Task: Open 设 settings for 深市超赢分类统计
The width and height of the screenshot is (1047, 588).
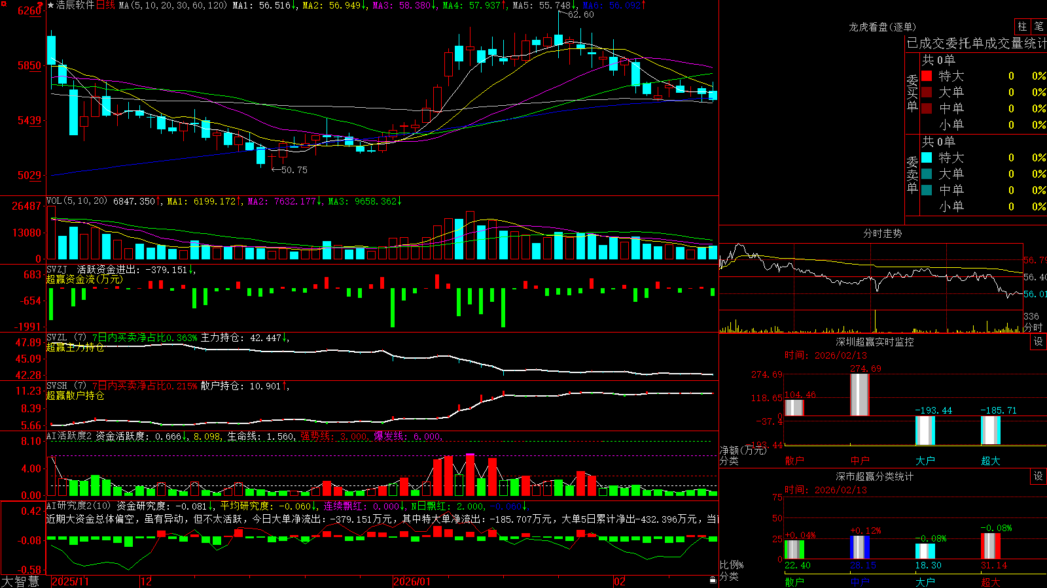Action: click(1038, 476)
